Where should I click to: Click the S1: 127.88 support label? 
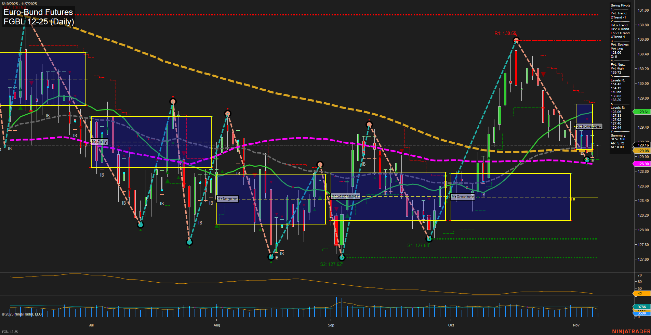418,245
